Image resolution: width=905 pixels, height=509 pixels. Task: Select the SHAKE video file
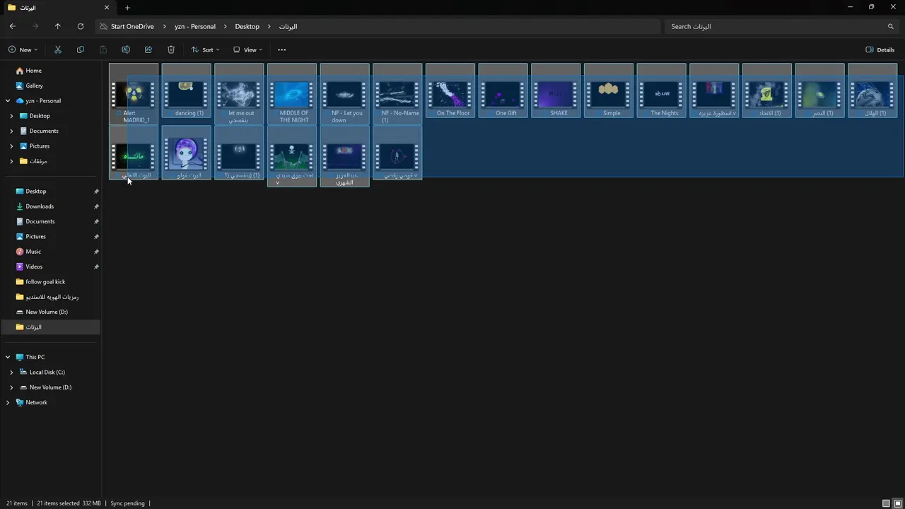[x=556, y=90]
